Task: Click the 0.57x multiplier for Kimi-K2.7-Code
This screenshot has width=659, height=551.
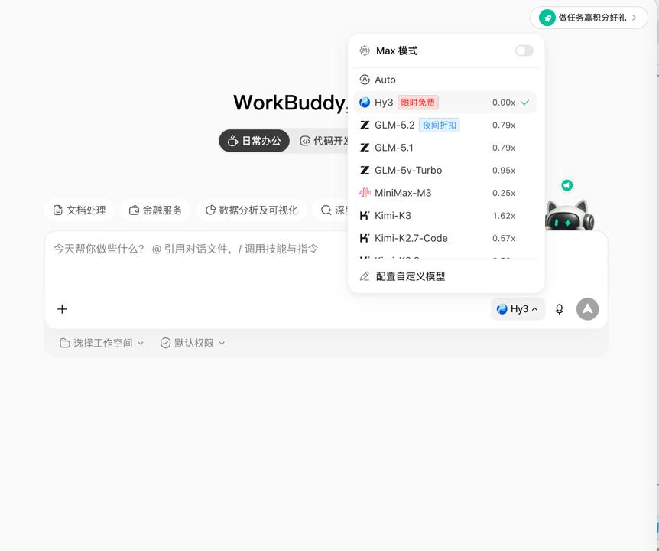Action: point(504,239)
